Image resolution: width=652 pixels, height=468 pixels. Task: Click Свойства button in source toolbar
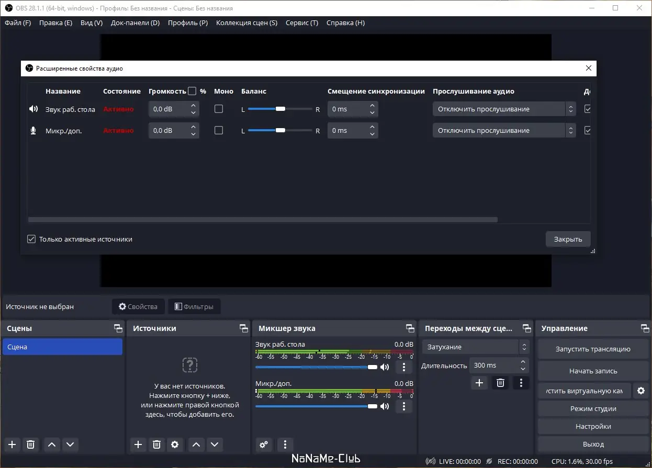[x=138, y=306]
